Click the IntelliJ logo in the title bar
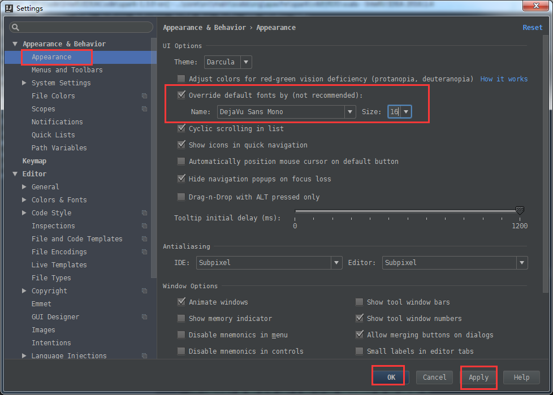This screenshot has width=553, height=395. (x=9, y=8)
